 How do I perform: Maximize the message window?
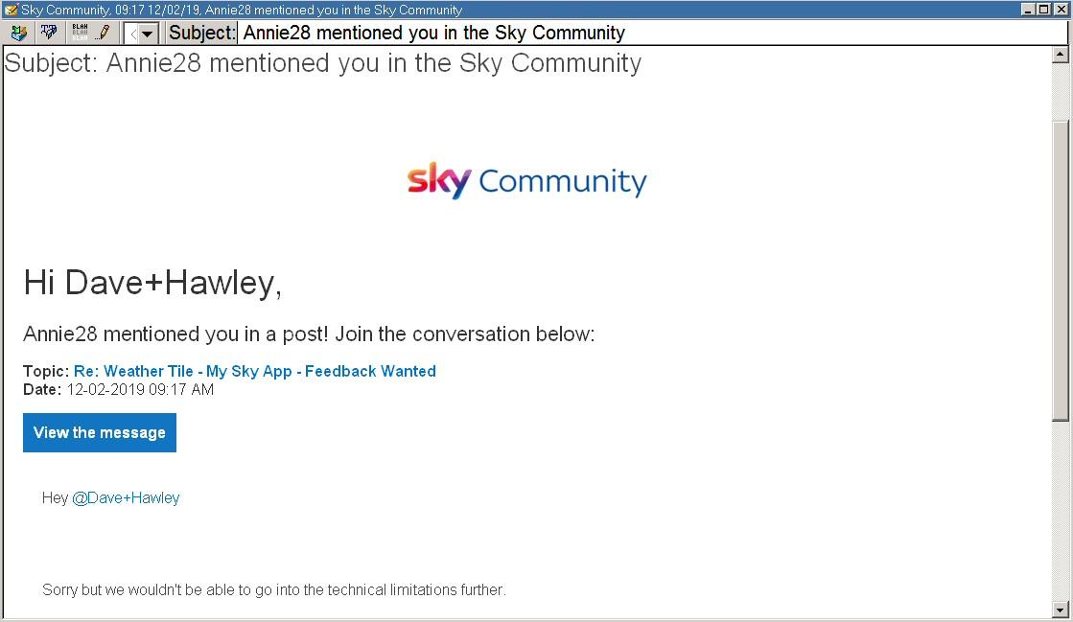pyautogui.click(x=1043, y=10)
